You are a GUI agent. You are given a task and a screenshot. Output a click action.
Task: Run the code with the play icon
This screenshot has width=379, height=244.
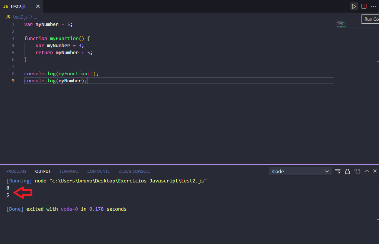point(354,6)
